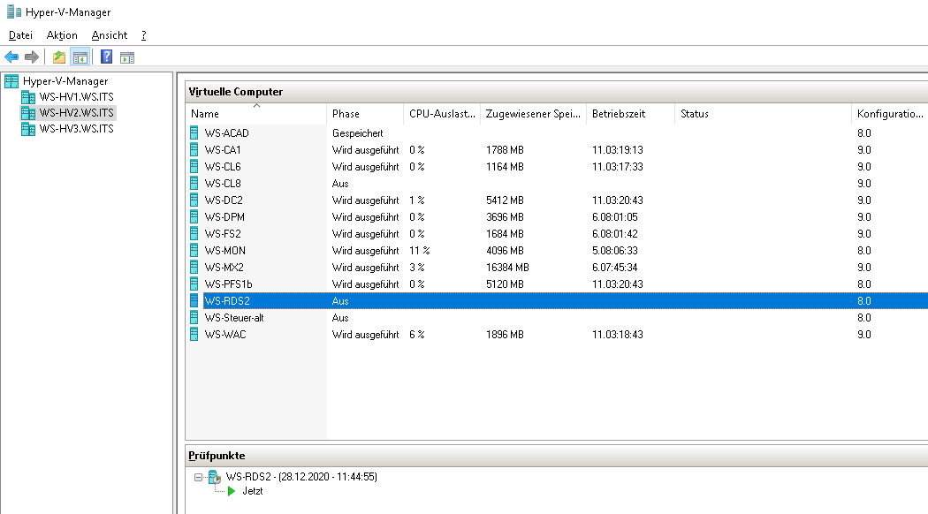Click the Up one level folder icon
928x514 pixels.
[x=59, y=57]
